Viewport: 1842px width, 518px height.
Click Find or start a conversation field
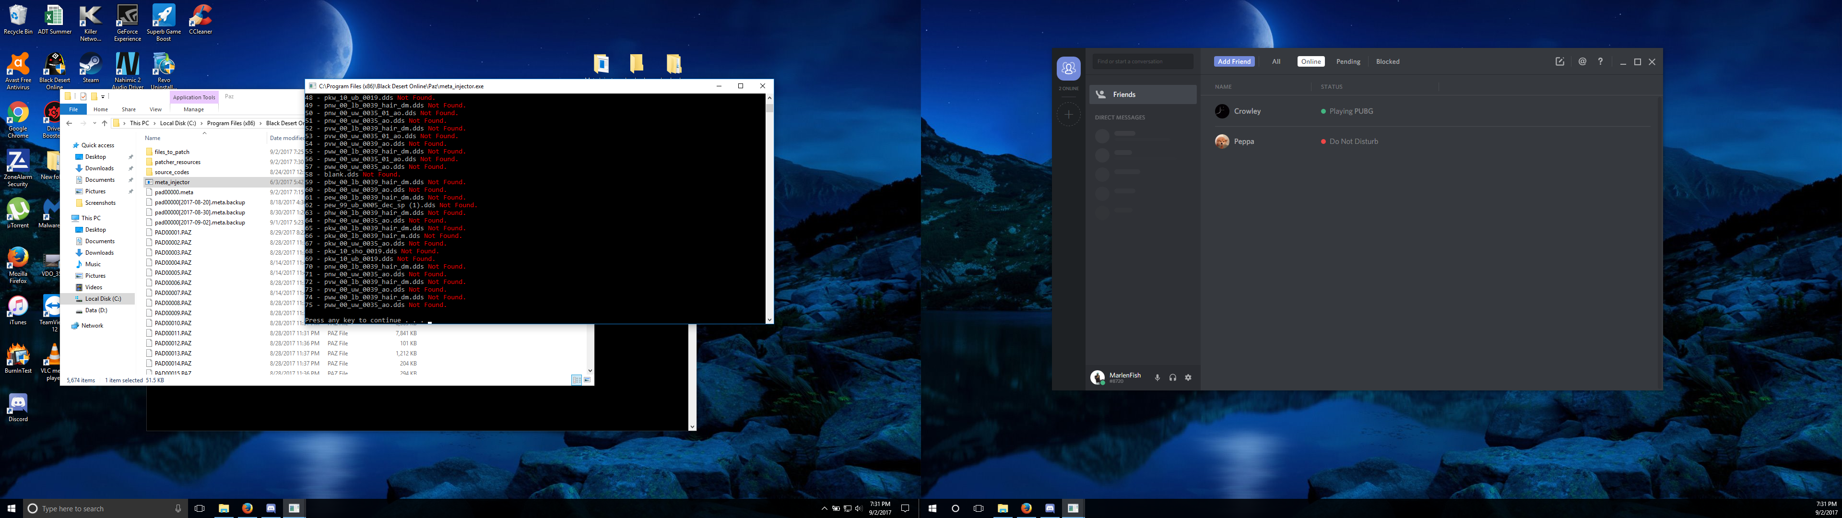pyautogui.click(x=1142, y=61)
